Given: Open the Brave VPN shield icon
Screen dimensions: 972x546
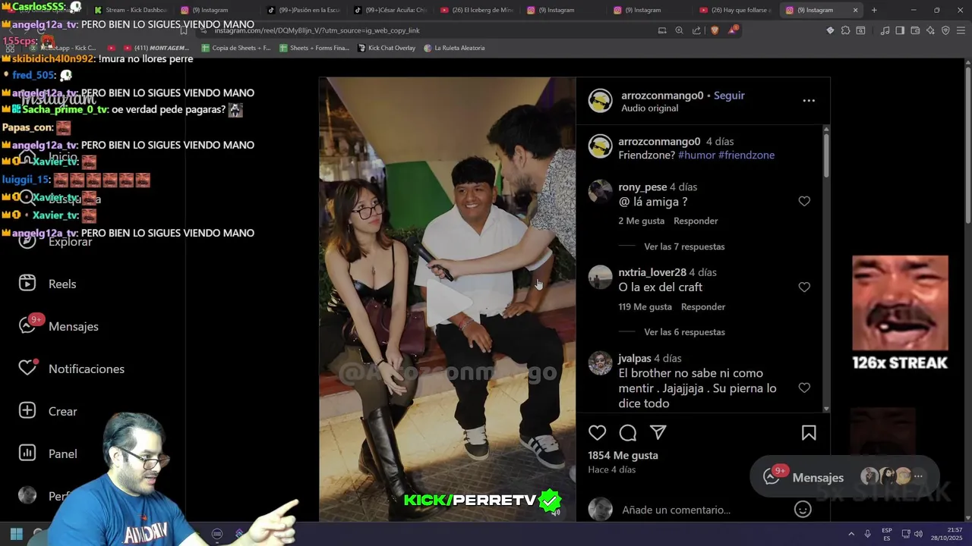Looking at the screenshot, I should click(x=945, y=30).
